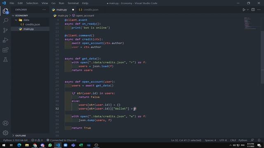Screen dimensions: 264x148
Task: Click line number 32 in gutter
Action: click(57, 109)
